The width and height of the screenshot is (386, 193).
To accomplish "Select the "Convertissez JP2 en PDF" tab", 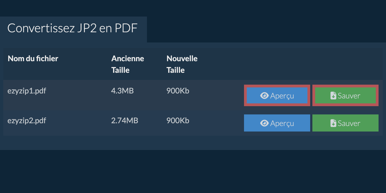I will [73, 28].
